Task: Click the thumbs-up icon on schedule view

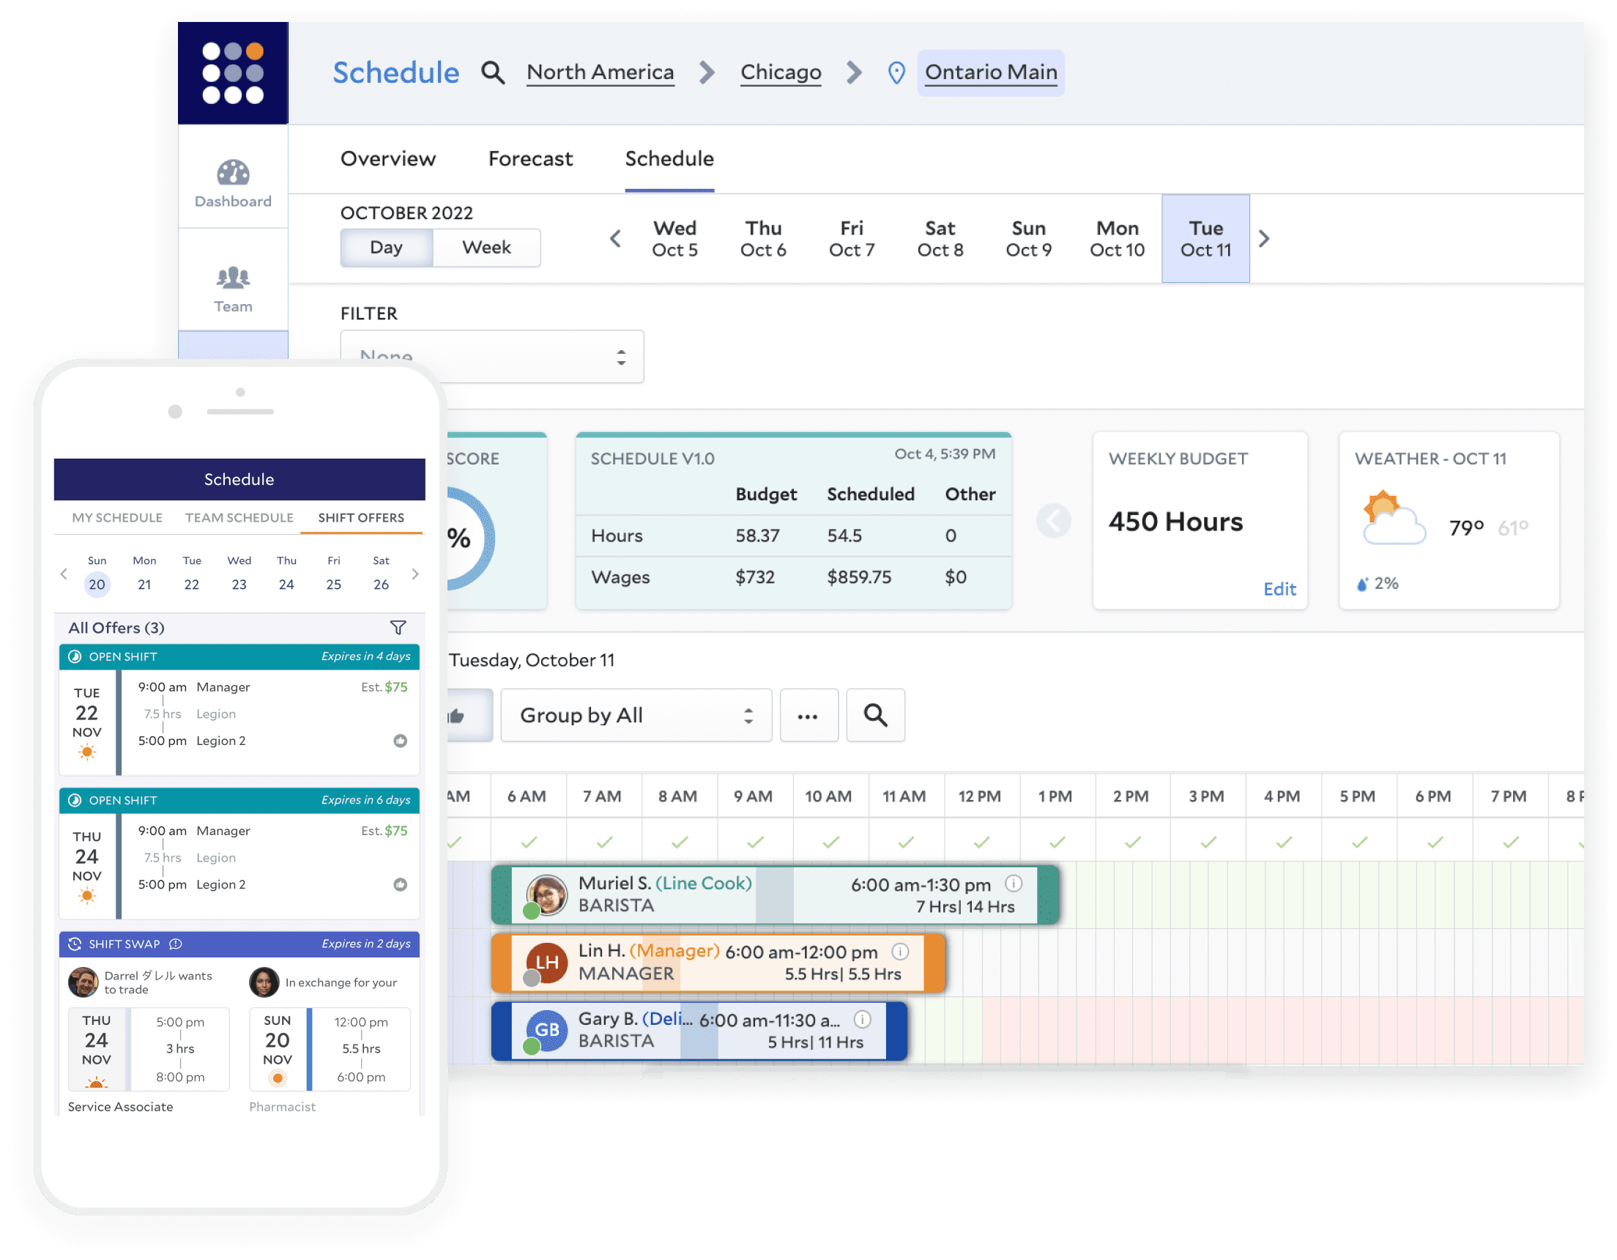Action: pyautogui.click(x=477, y=714)
